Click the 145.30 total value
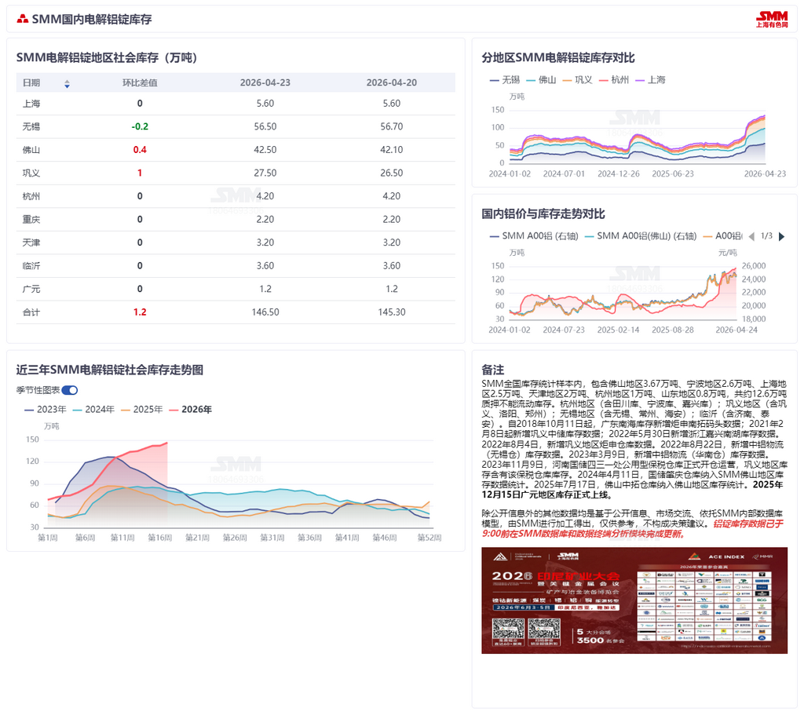This screenshot has height=715, width=804. pyautogui.click(x=391, y=312)
